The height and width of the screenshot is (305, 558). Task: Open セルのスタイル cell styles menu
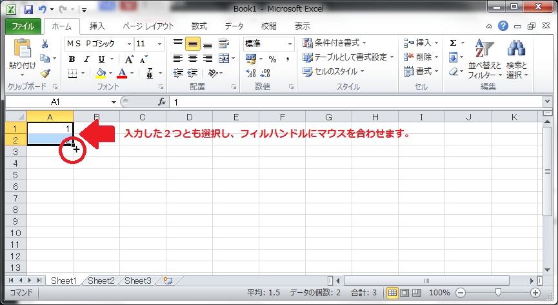tap(333, 71)
